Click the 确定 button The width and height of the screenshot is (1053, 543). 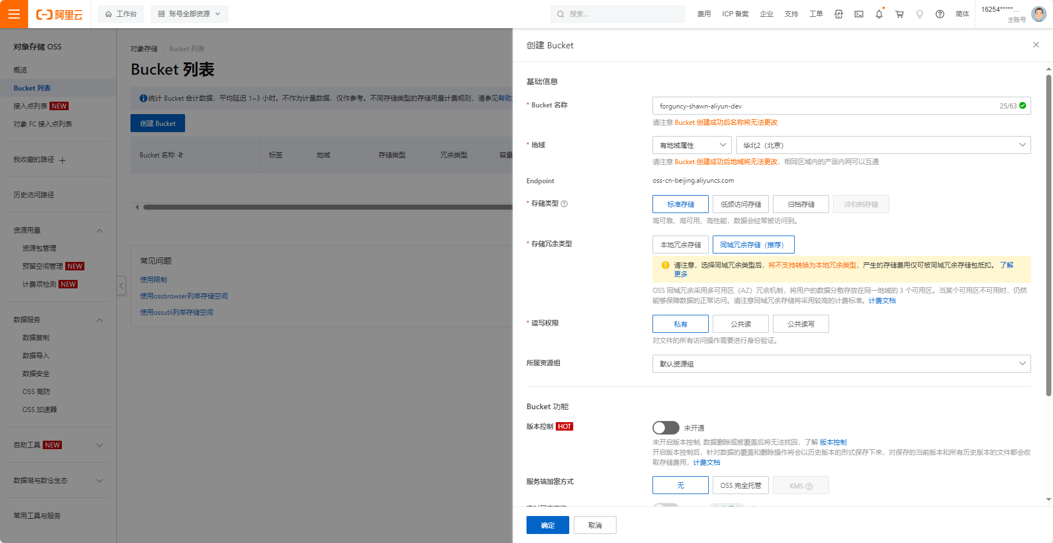tap(548, 525)
